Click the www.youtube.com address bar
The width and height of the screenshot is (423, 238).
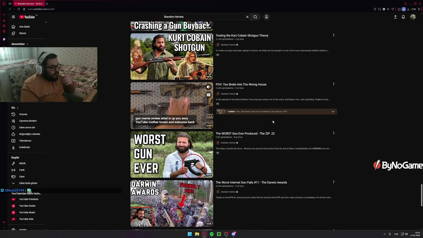[41, 9]
